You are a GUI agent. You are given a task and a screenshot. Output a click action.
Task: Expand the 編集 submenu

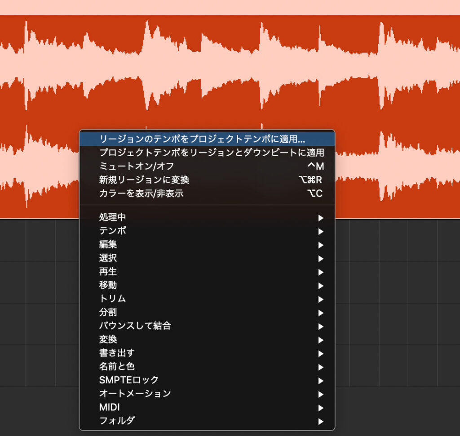[207, 244]
